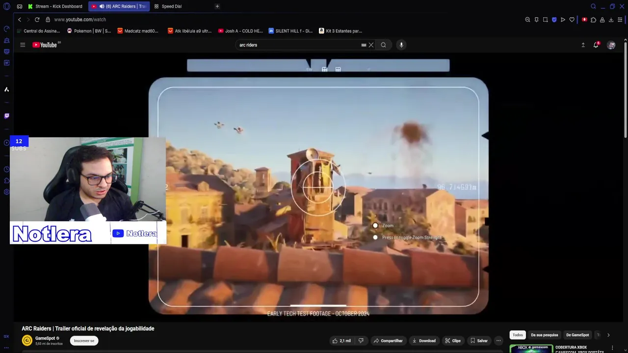Open the Easy Setup sliders icon
This screenshot has width=628, height=353.
pos(620,20)
